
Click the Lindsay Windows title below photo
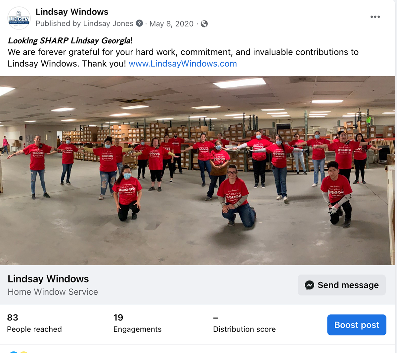48,279
